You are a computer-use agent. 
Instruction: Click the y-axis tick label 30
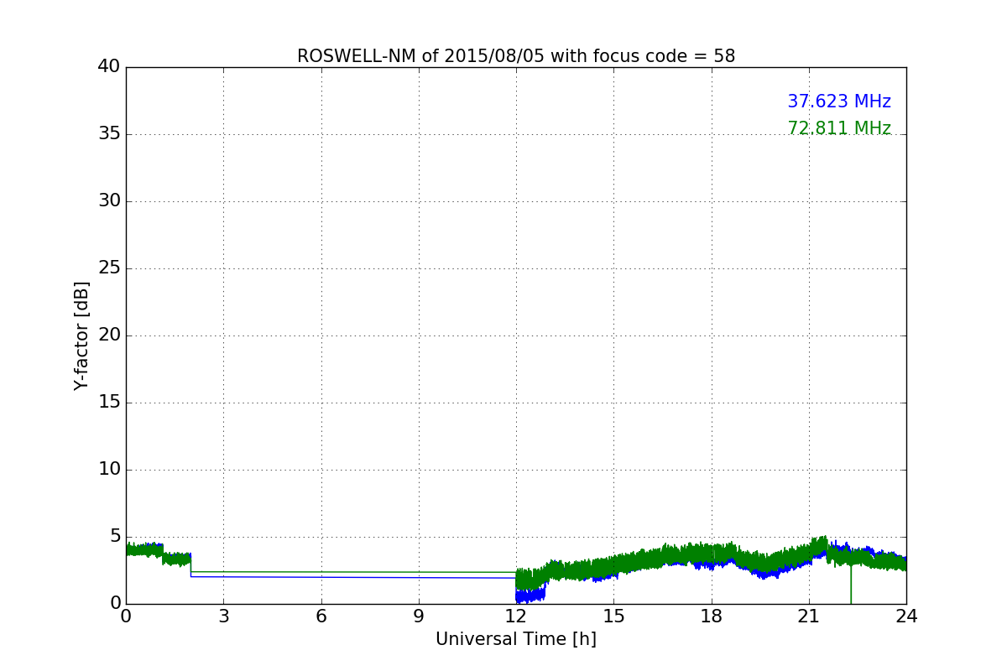(109, 201)
